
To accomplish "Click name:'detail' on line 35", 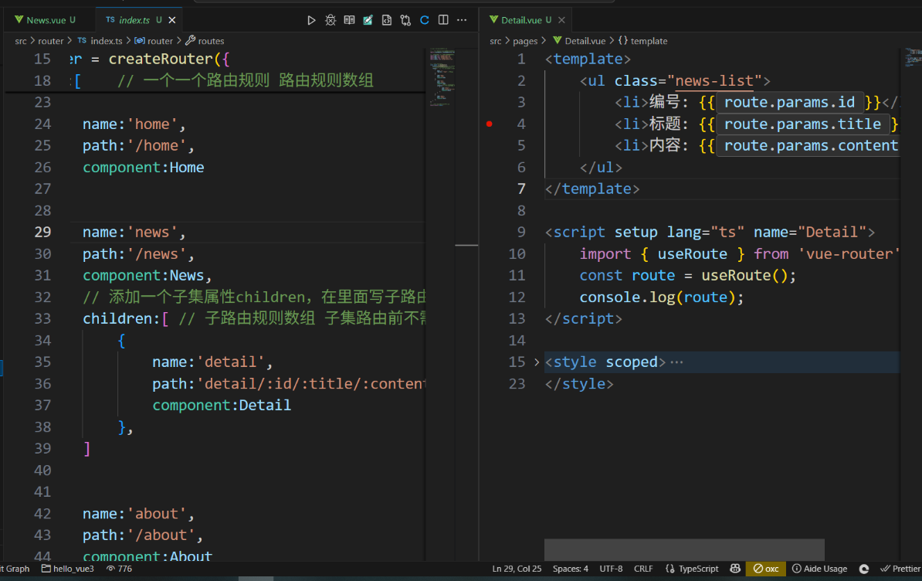I will click(x=212, y=362).
